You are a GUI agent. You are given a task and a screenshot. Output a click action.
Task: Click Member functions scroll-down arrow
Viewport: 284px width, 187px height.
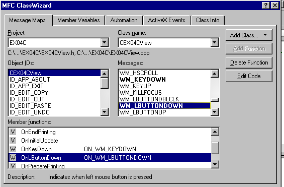215,164
